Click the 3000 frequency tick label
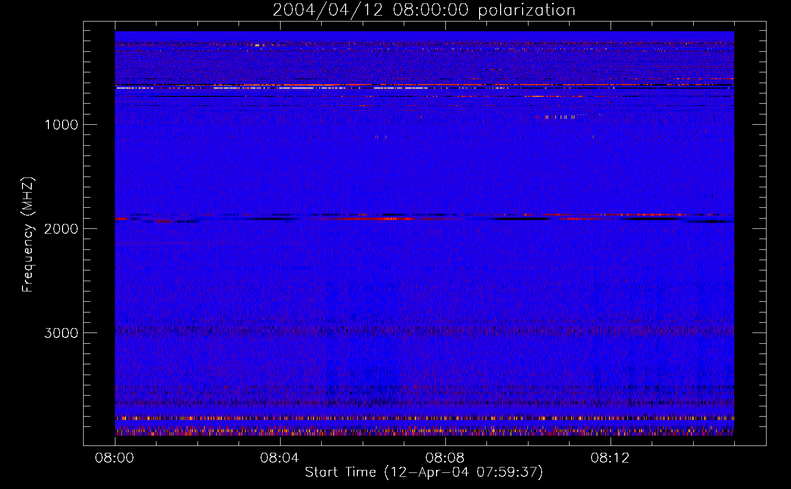This screenshot has height=489, width=791. 61,333
